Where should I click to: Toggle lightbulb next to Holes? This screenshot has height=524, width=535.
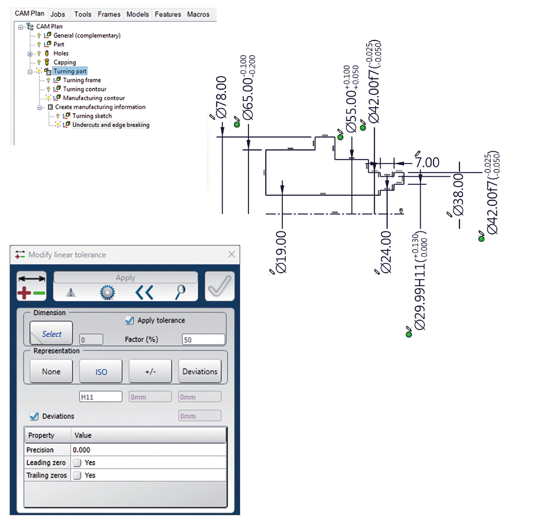(x=39, y=54)
